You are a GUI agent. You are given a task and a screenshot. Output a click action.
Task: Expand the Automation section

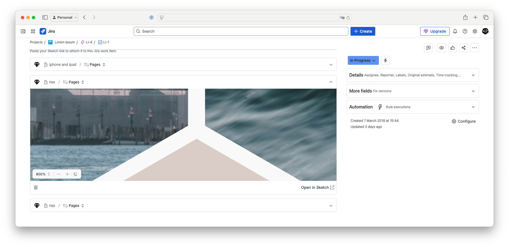coord(413,107)
